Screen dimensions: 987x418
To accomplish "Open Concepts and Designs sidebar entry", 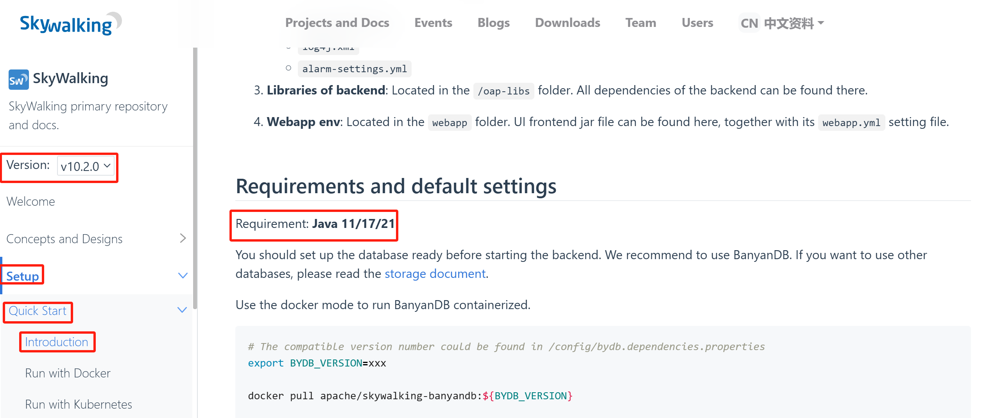I will (x=64, y=239).
